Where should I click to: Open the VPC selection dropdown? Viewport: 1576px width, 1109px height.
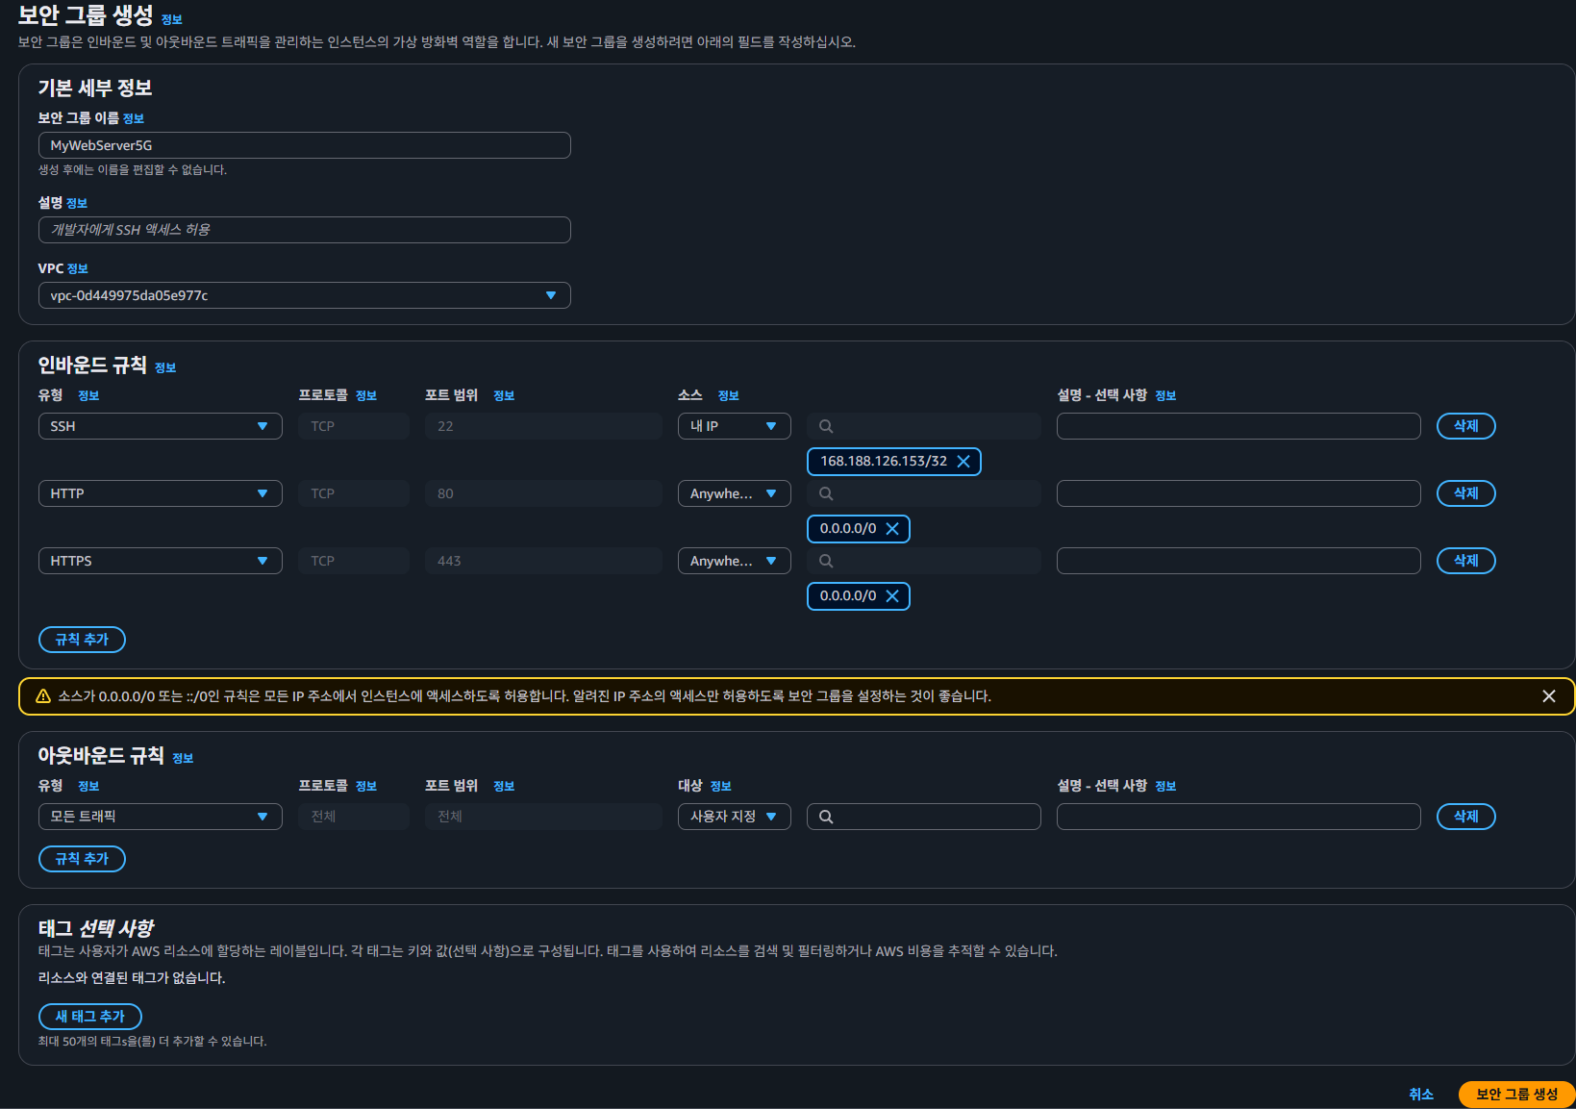(305, 295)
